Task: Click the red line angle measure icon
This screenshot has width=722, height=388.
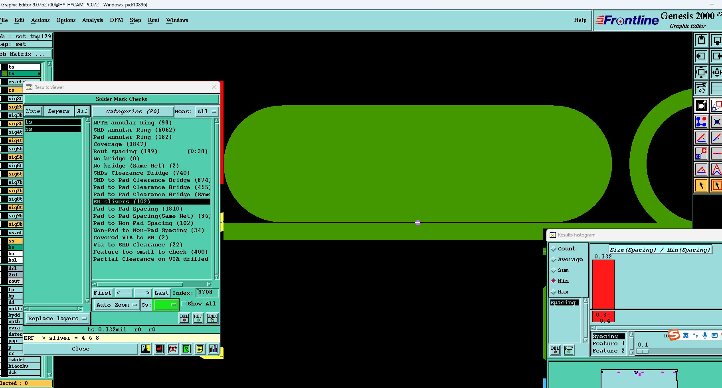Action: [701, 138]
